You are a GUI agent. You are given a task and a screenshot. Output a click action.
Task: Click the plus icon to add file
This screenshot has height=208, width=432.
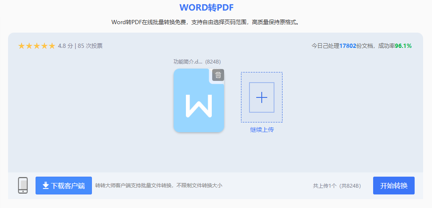point(261,97)
